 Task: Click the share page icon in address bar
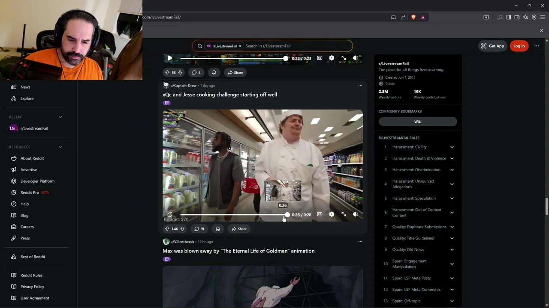coord(403,17)
